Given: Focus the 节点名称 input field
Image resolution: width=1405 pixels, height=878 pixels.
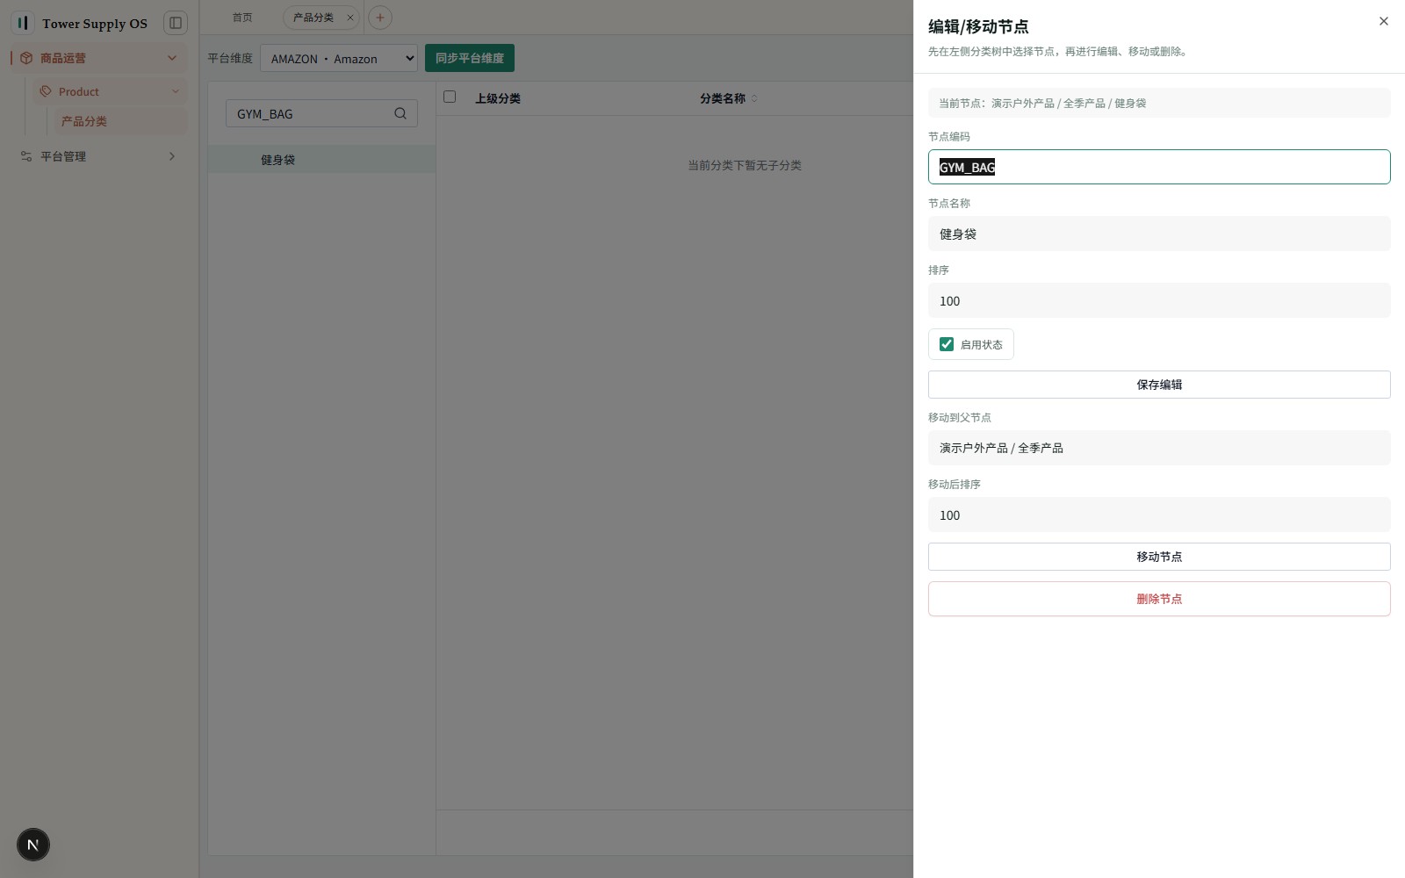Looking at the screenshot, I should click(1159, 234).
